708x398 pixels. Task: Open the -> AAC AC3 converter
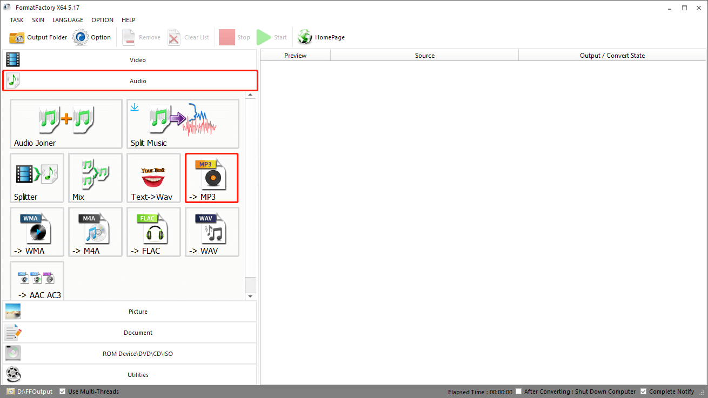37,281
